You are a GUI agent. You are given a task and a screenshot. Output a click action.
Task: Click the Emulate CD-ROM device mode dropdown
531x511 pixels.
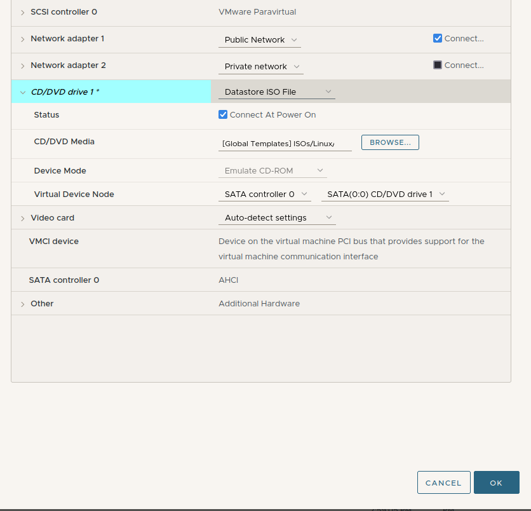pyautogui.click(x=273, y=171)
